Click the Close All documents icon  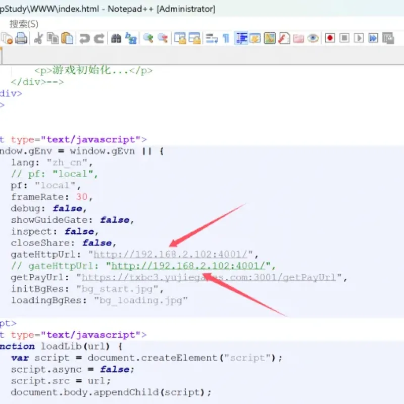pos(7,38)
